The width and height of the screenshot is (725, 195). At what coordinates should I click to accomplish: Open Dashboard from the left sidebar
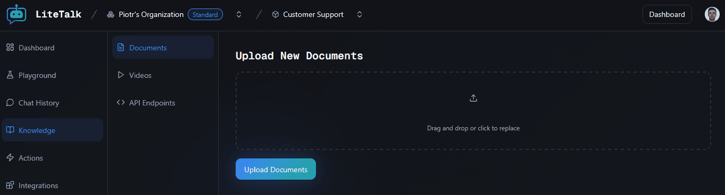tap(52, 48)
